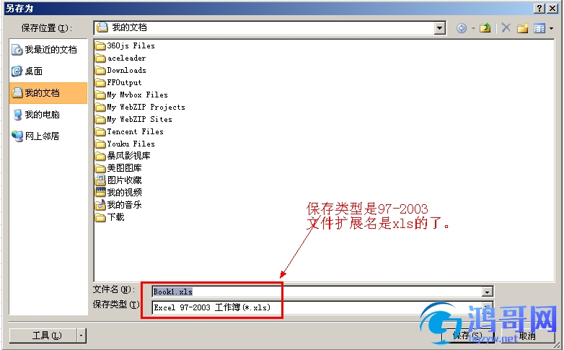Select the Downloads folder
The height and width of the screenshot is (350, 564).
point(120,70)
